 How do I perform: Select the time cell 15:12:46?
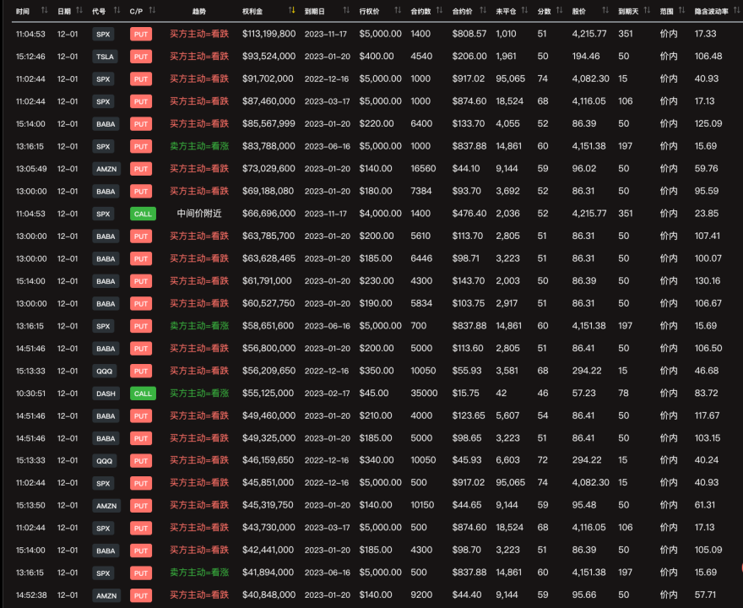pos(30,57)
